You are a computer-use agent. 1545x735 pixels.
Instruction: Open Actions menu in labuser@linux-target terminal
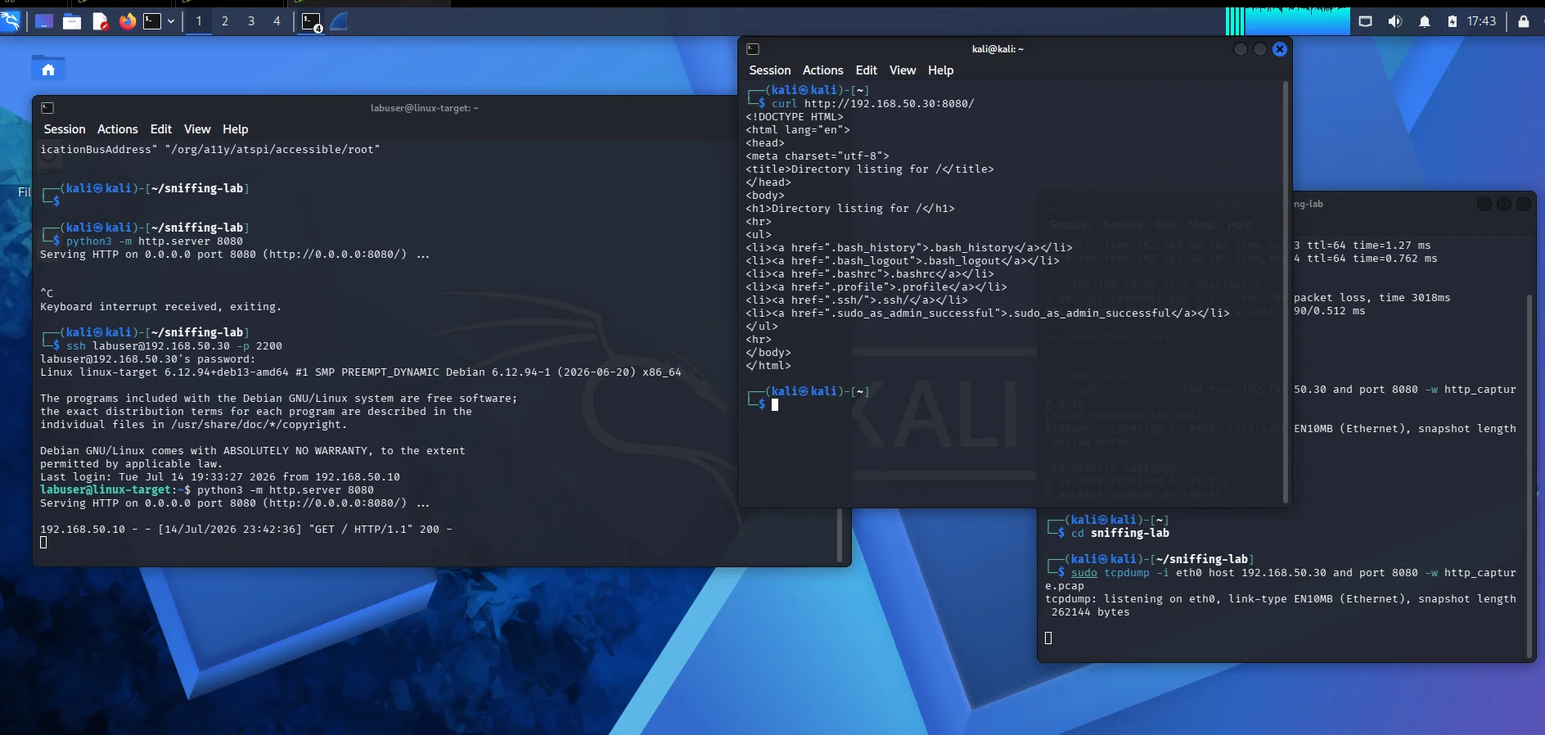tap(118, 129)
